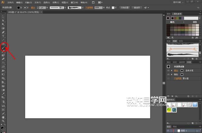Toggle visibility eye of 描边 stroke row
The width and height of the screenshot is (202, 133).
[168, 70]
